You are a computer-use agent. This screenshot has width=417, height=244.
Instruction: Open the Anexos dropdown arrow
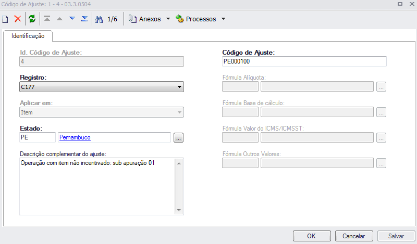tap(168, 19)
